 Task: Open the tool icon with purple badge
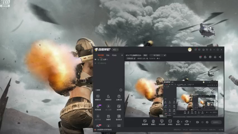click(98, 107)
